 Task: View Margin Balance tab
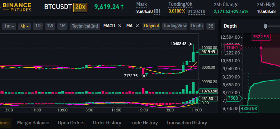click(x=33, y=123)
